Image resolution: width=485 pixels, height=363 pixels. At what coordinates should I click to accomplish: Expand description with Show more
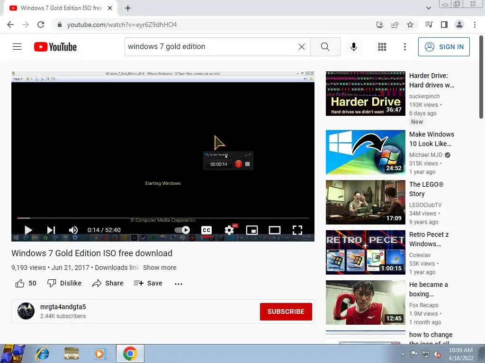pyautogui.click(x=160, y=268)
